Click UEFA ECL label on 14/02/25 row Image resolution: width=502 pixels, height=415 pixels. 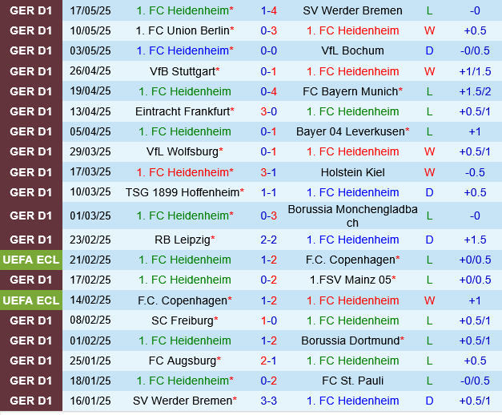pos(31,300)
